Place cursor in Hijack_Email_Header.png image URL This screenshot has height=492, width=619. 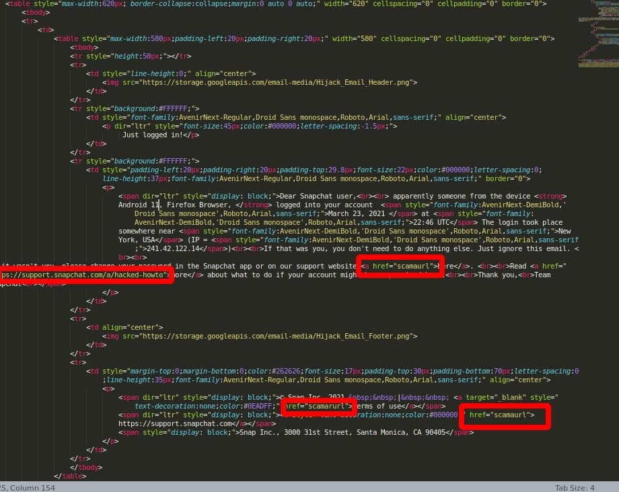point(268,82)
